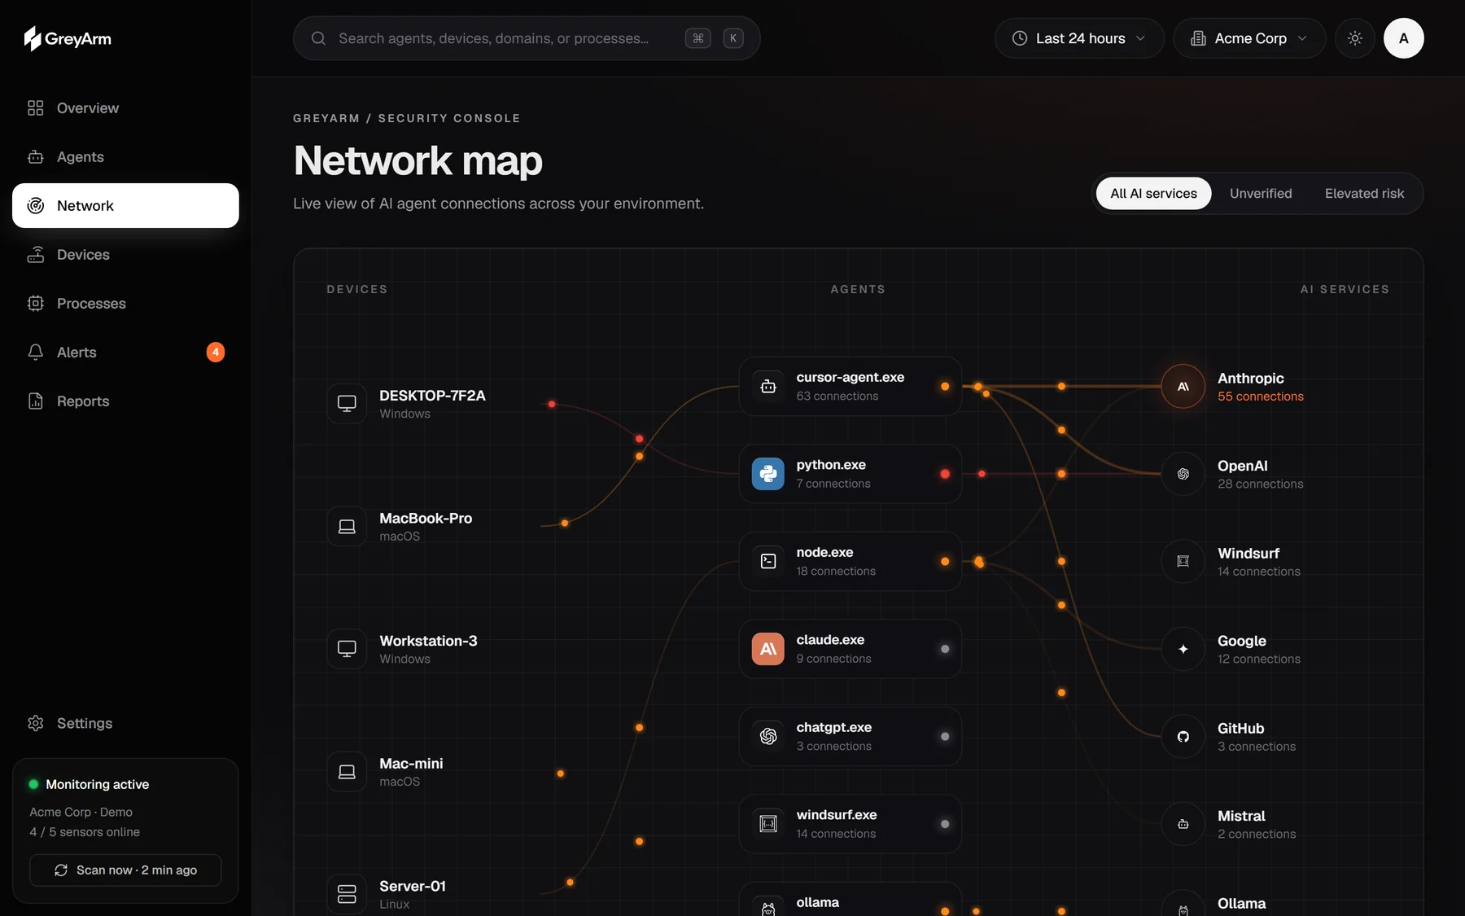Click the Anthropic service icon
Screen dimensions: 1465x916
pos(1183,387)
